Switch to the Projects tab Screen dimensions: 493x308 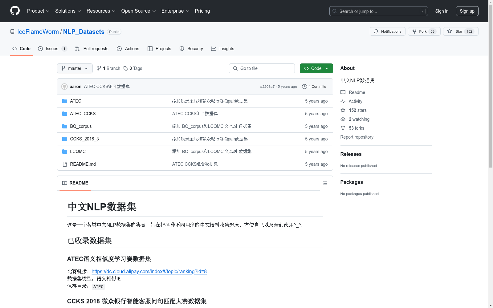click(x=159, y=49)
